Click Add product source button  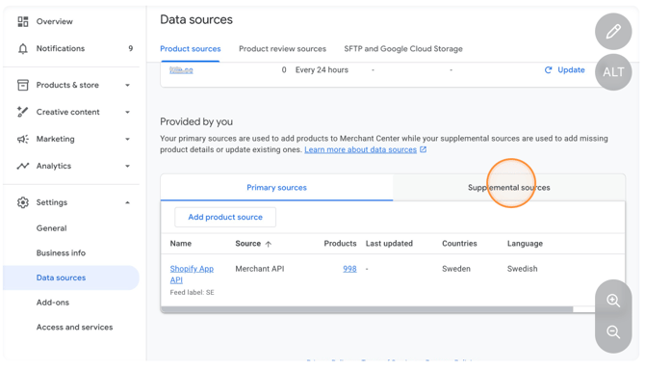point(225,218)
